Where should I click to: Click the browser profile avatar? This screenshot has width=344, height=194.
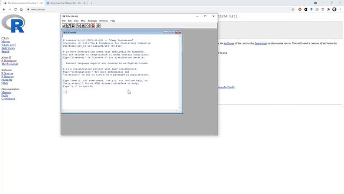tap(334, 10)
